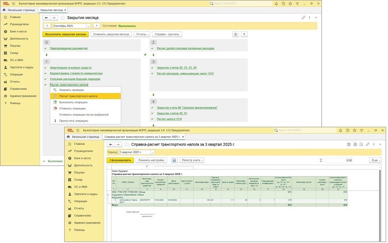Star the Закрытие месяца page as favorite
This screenshot has width=388, height=243.
(x=62, y=18)
